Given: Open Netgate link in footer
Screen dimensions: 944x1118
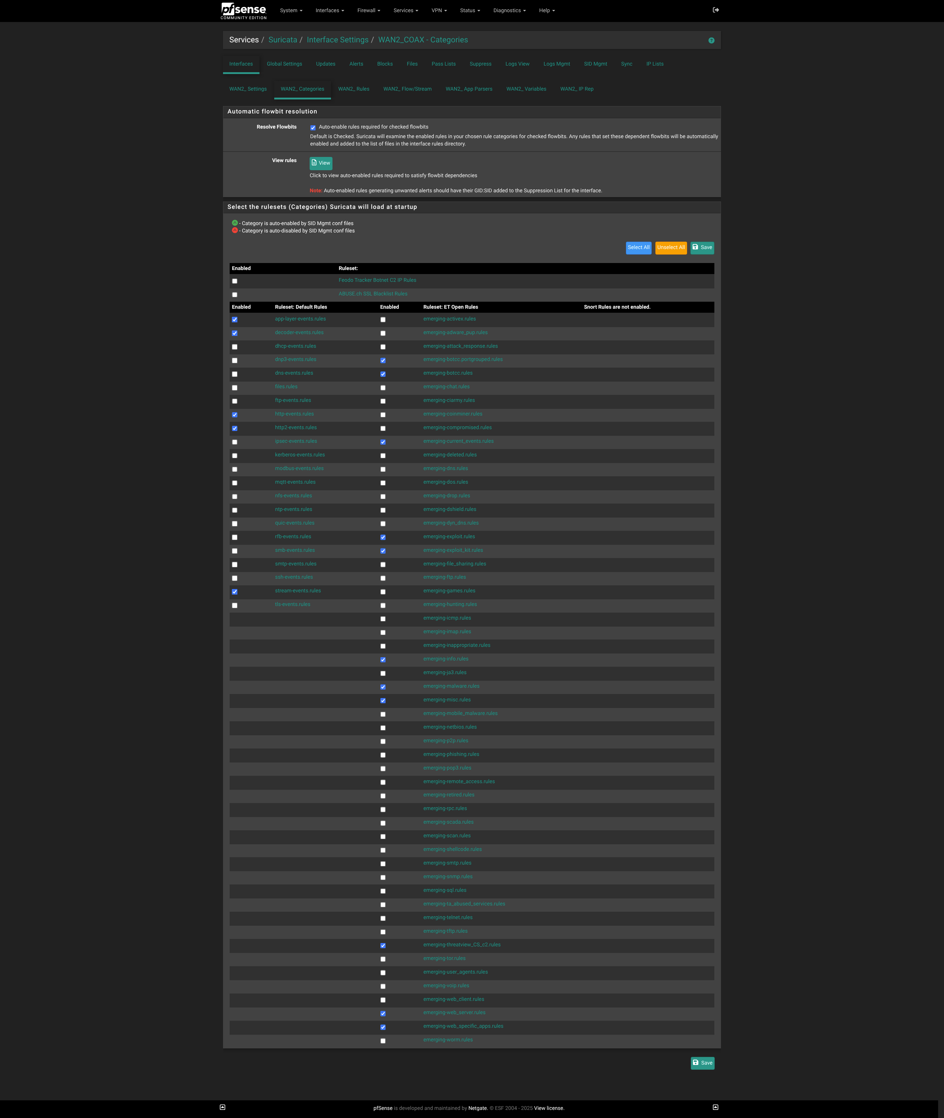Looking at the screenshot, I should pyautogui.click(x=478, y=1108).
